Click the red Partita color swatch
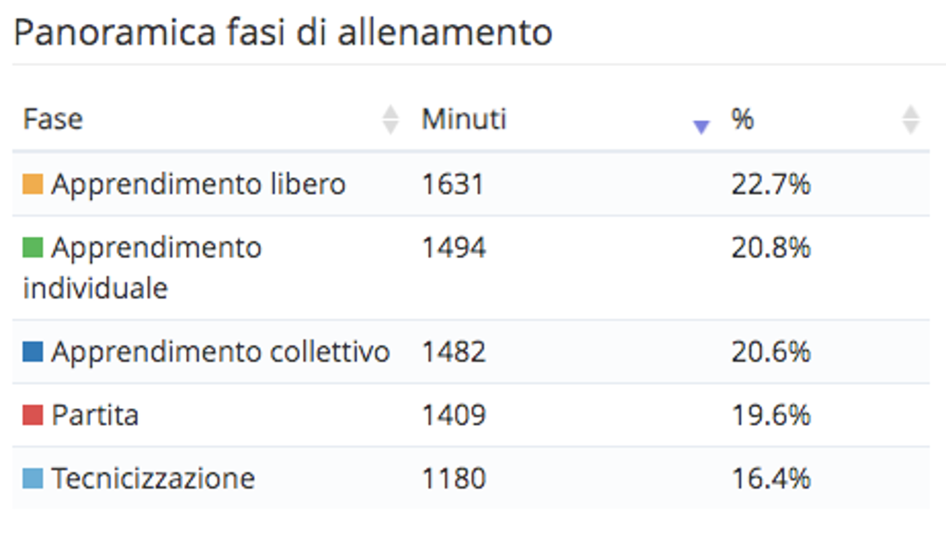Image resolution: width=946 pixels, height=556 pixels. pos(32,415)
